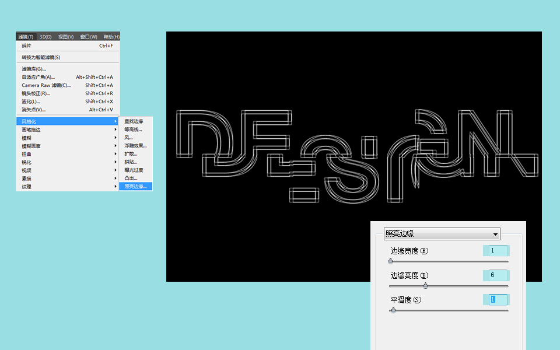This screenshot has width=560, height=350.
Task: Select Camera Raw 滤镜 menu entry
Action: pos(46,85)
